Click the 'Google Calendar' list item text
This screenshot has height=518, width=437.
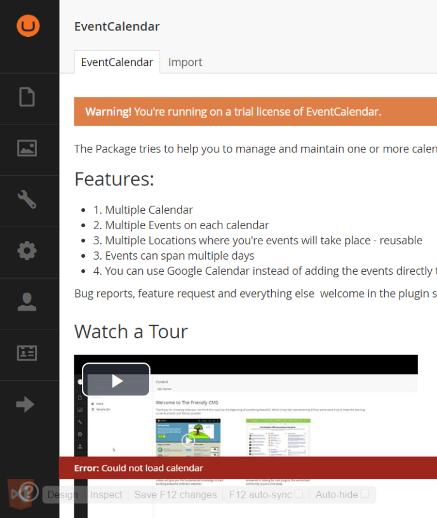click(265, 271)
